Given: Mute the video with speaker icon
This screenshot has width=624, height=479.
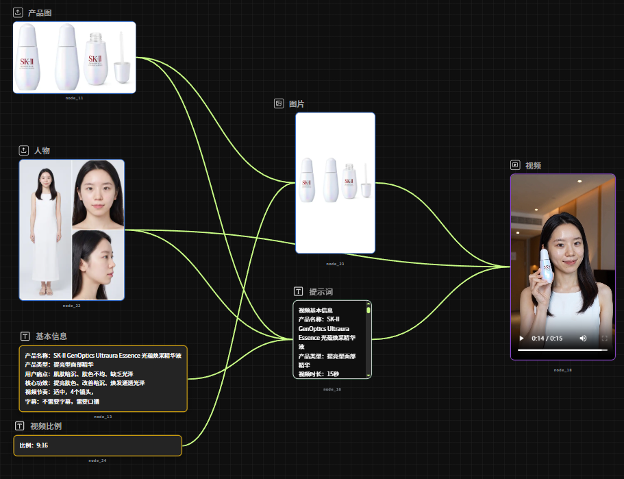Looking at the screenshot, I should tap(583, 338).
